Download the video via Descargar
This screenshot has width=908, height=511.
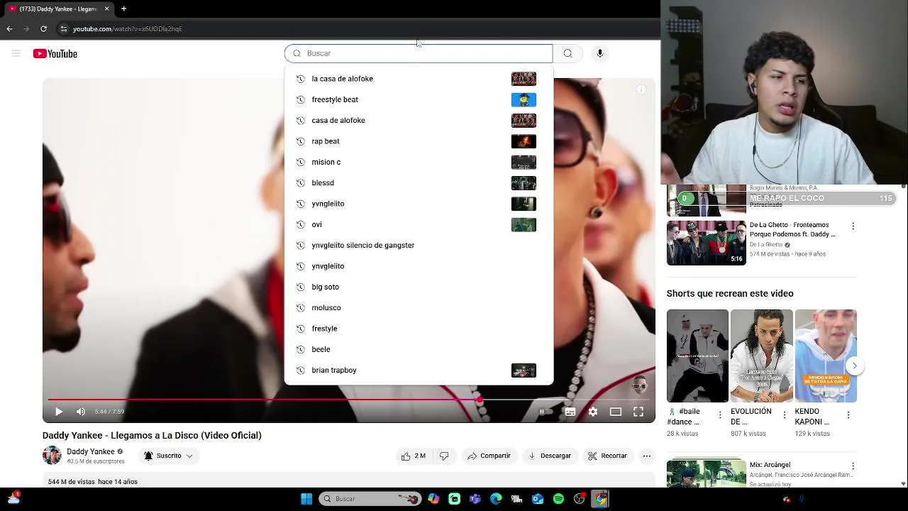coord(550,456)
